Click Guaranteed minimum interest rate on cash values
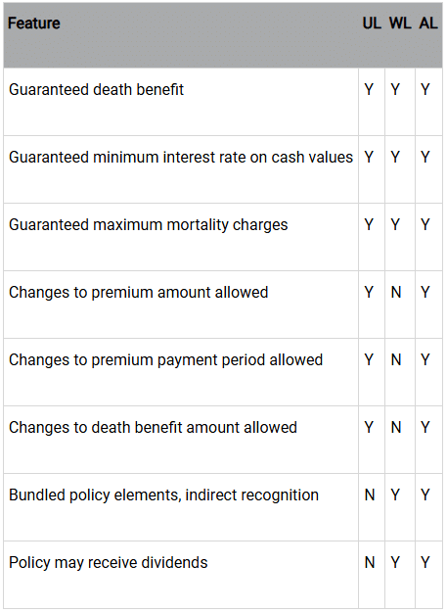The height and width of the screenshot is (612, 447). point(181,158)
